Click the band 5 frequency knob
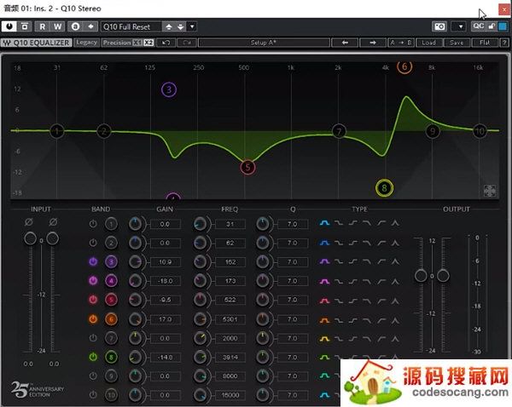Screen dimensions: 512x407 click(200, 300)
